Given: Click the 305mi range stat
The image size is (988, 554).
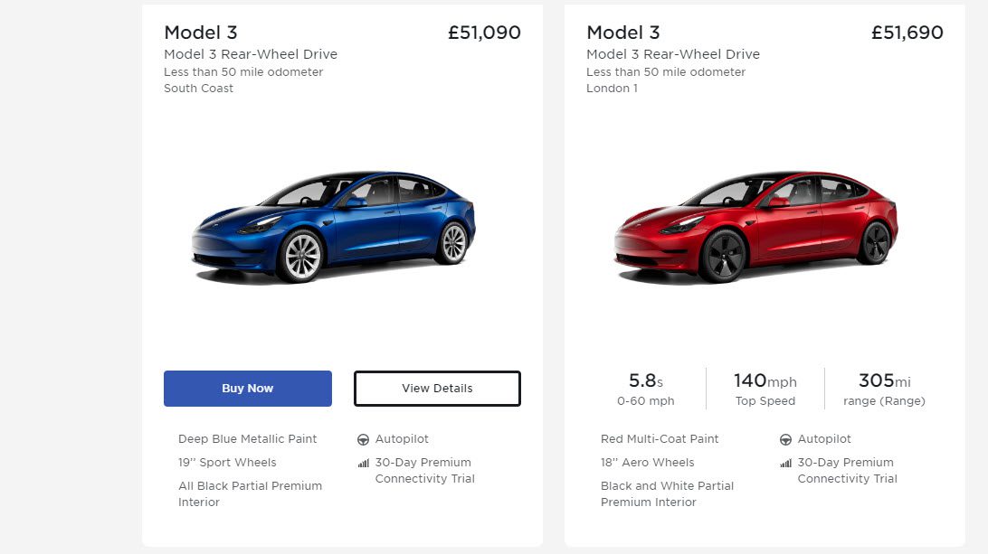Looking at the screenshot, I should pyautogui.click(x=884, y=389).
